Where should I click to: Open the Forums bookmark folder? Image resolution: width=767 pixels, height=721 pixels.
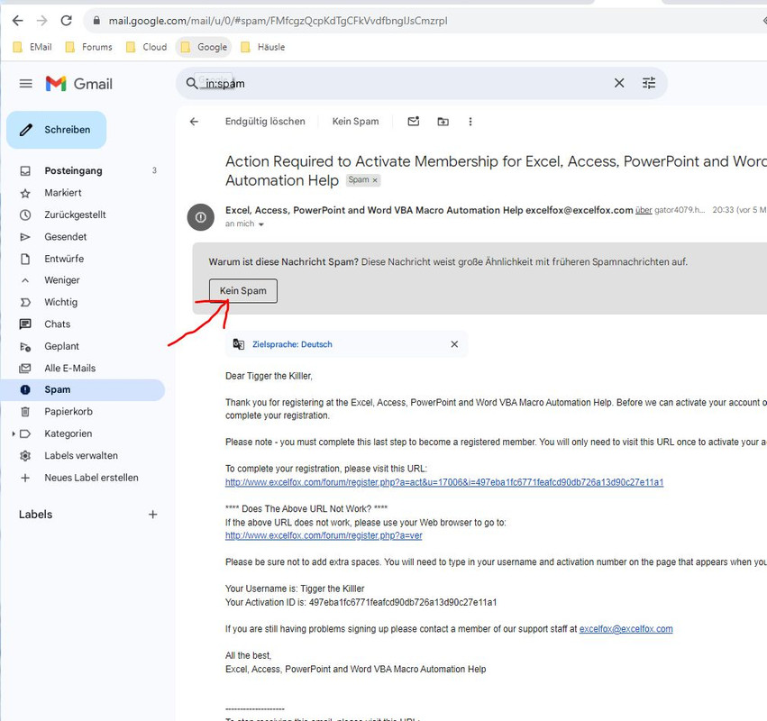(89, 47)
